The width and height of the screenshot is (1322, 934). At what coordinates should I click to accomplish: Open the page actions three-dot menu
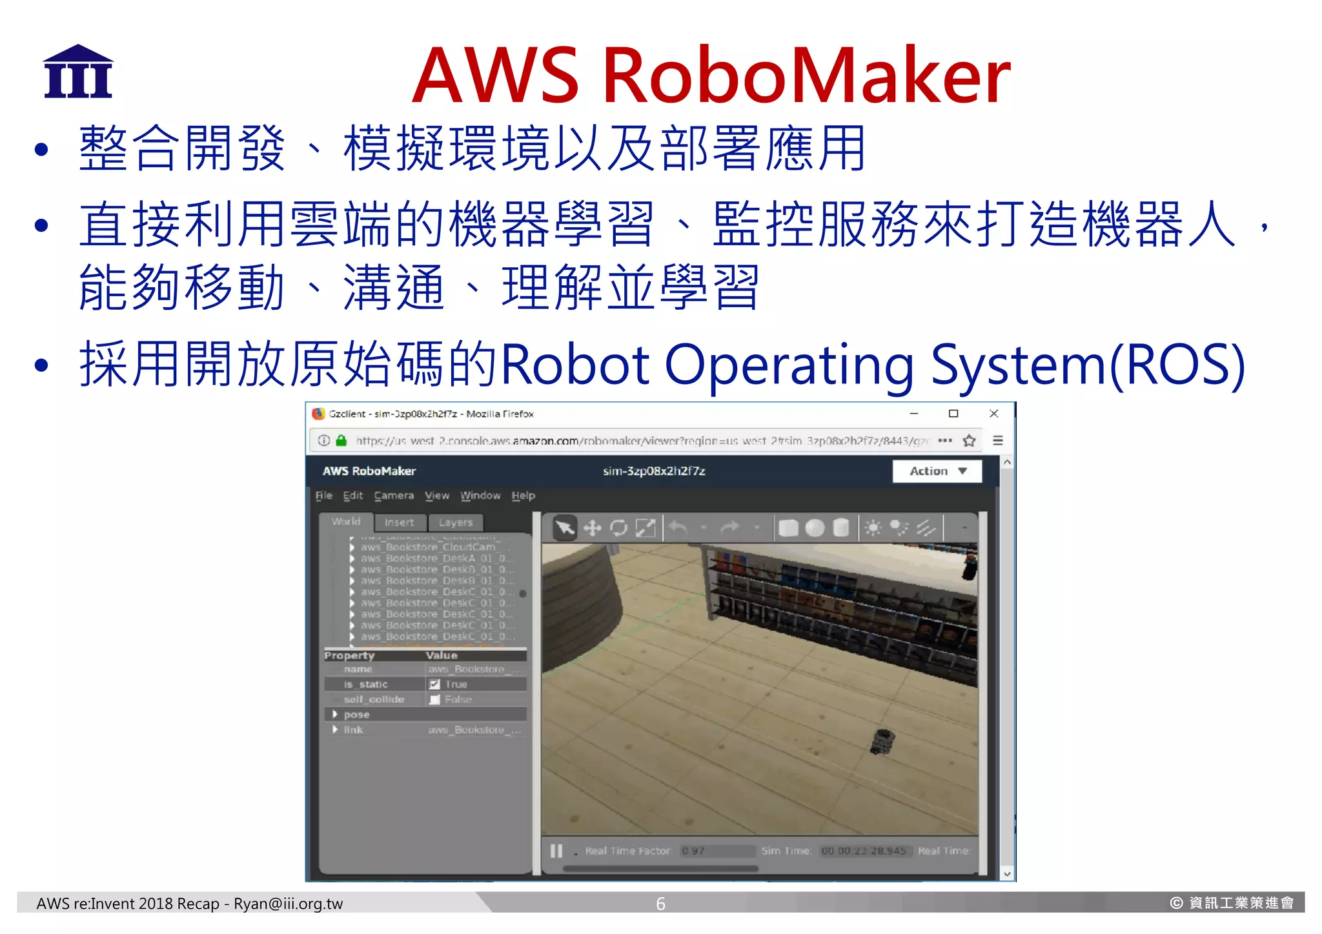(x=945, y=440)
